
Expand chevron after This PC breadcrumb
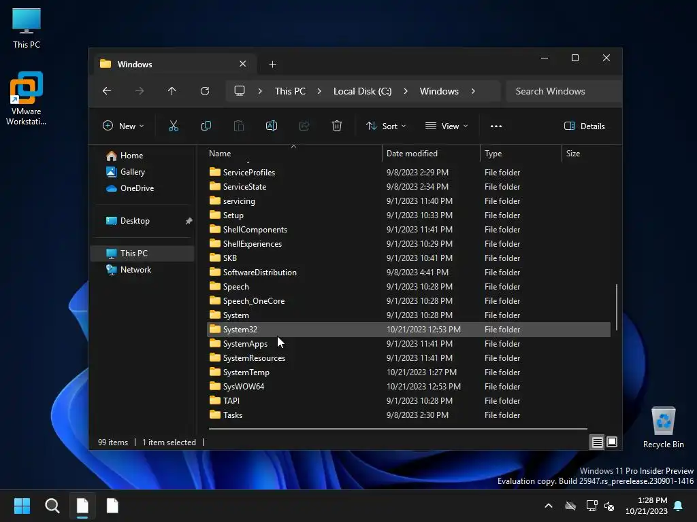pos(319,91)
